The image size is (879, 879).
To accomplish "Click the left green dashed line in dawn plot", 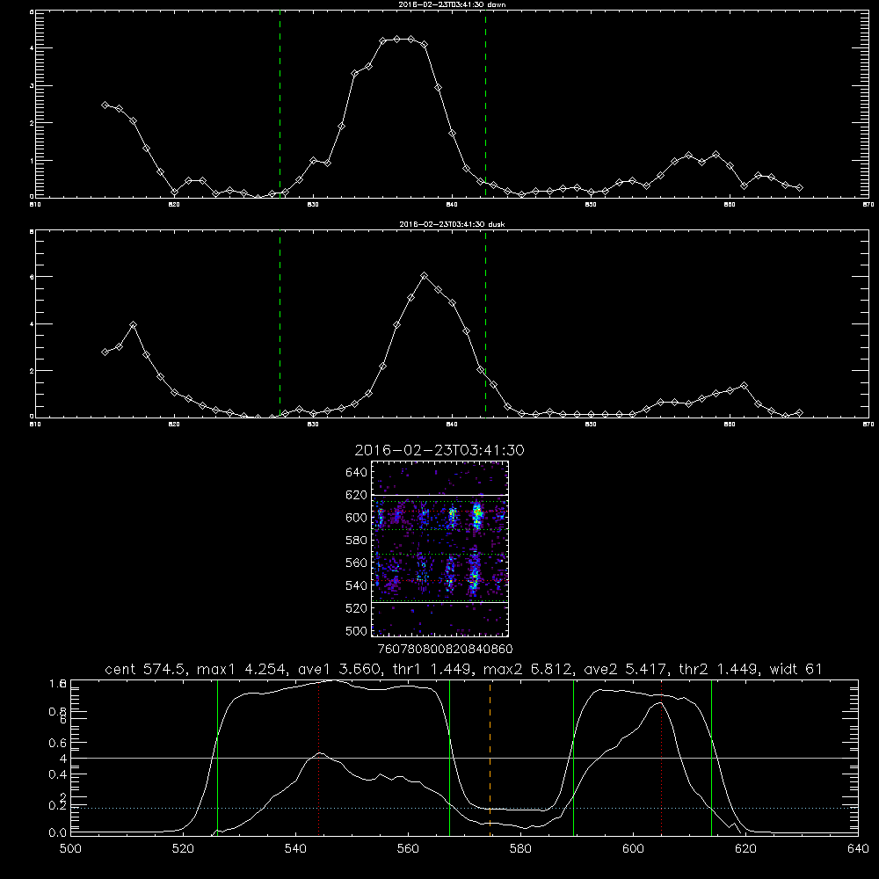I will click(x=280, y=104).
